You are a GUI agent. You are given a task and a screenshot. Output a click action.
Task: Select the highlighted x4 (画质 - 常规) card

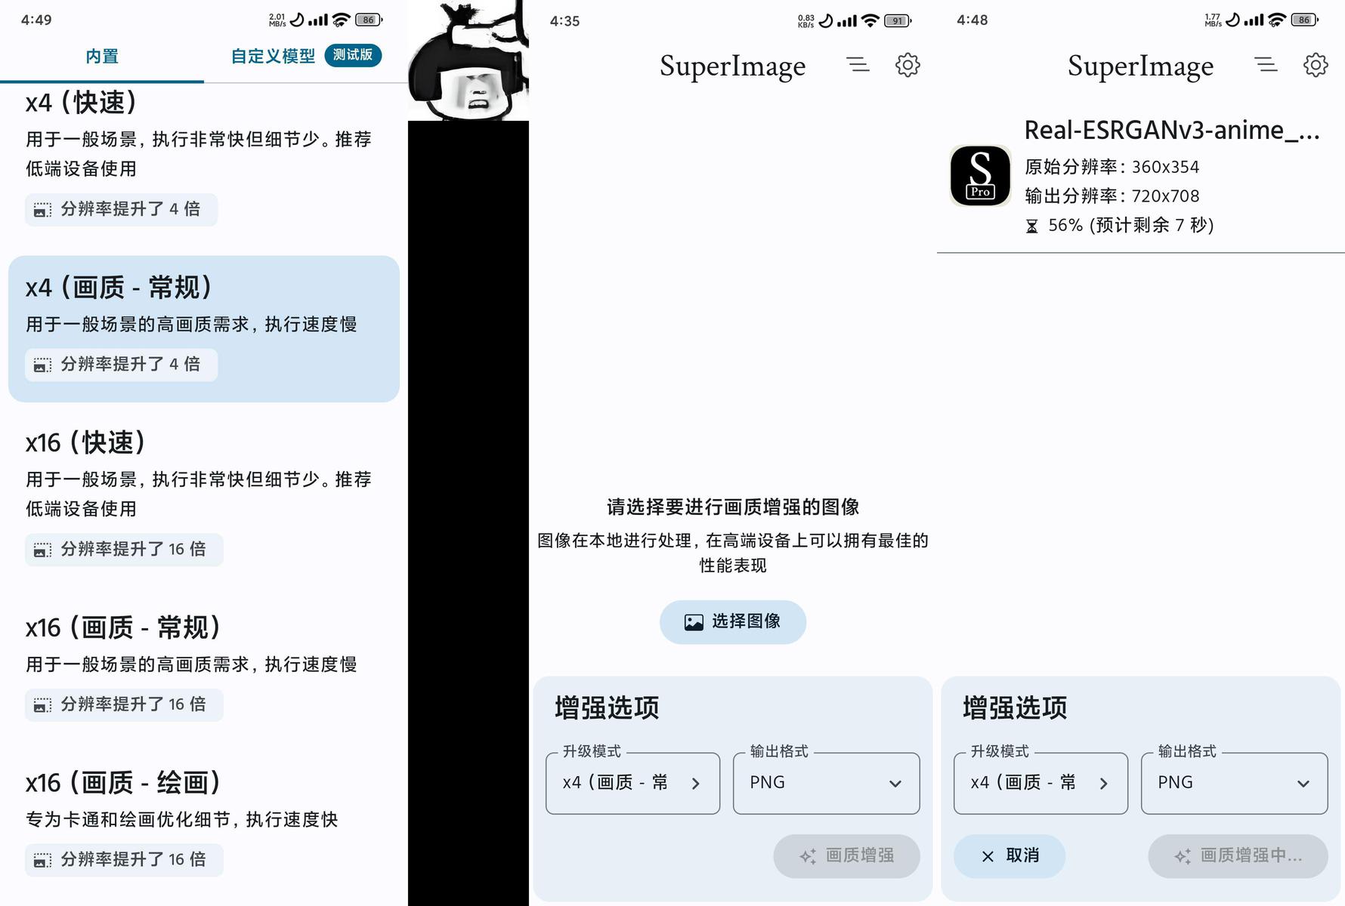click(204, 328)
